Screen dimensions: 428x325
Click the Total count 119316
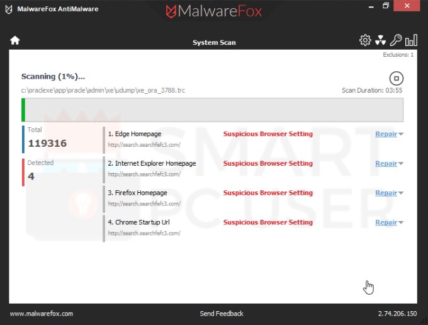[47, 144]
